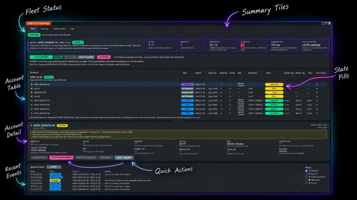Click the XABCD OrderFleet title label

(x=38, y=23)
